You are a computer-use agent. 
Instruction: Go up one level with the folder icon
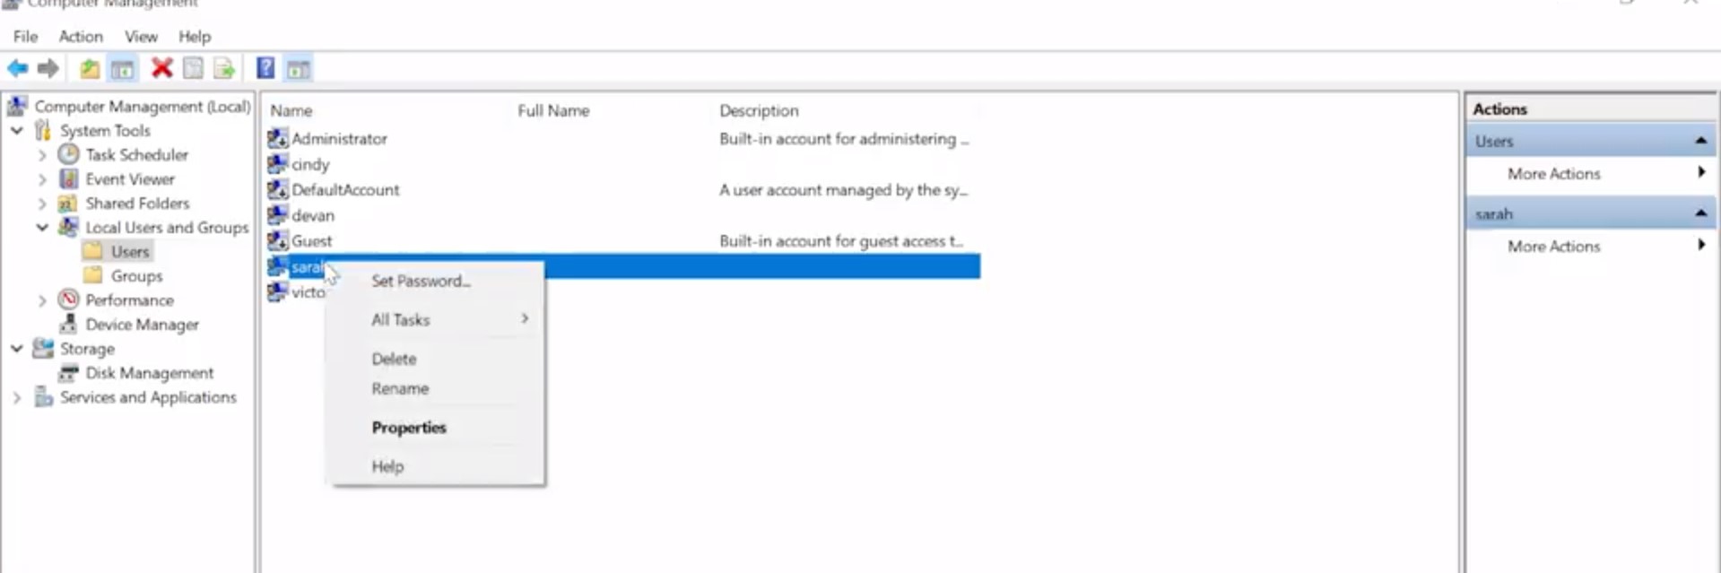coord(90,68)
